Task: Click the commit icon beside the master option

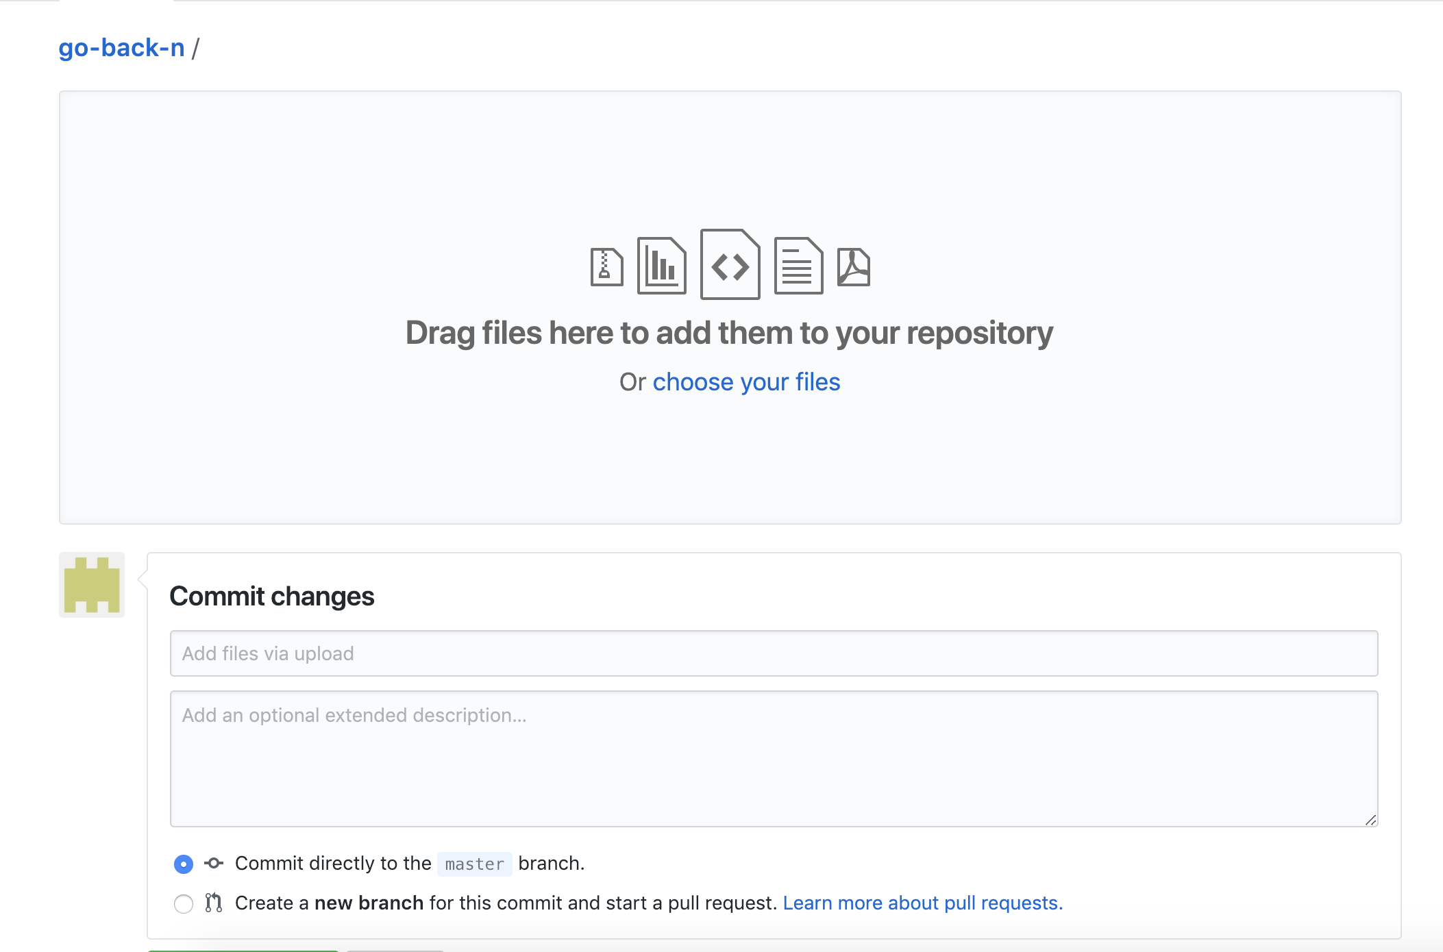Action: coord(214,864)
